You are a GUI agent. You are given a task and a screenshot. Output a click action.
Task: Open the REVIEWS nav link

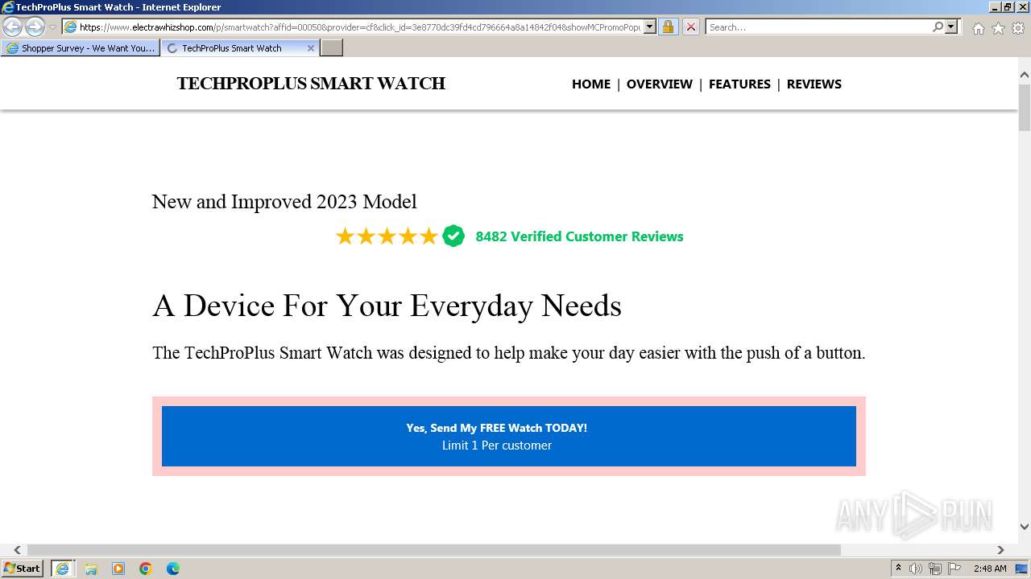coord(814,84)
